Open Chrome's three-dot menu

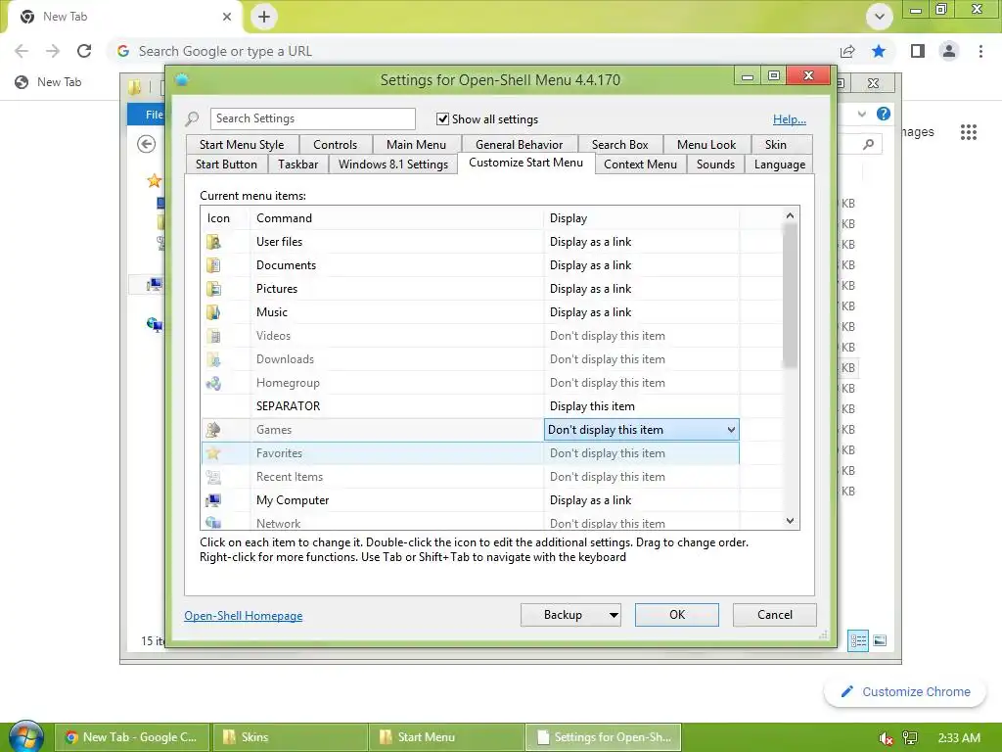980,51
